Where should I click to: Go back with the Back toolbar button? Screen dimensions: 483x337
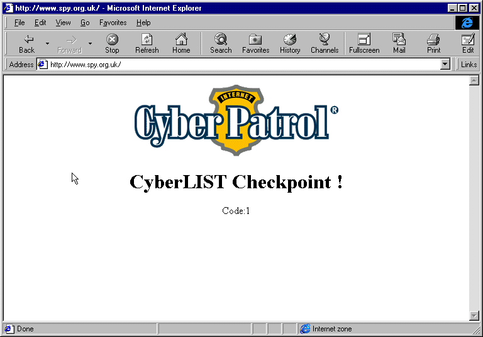coord(27,43)
